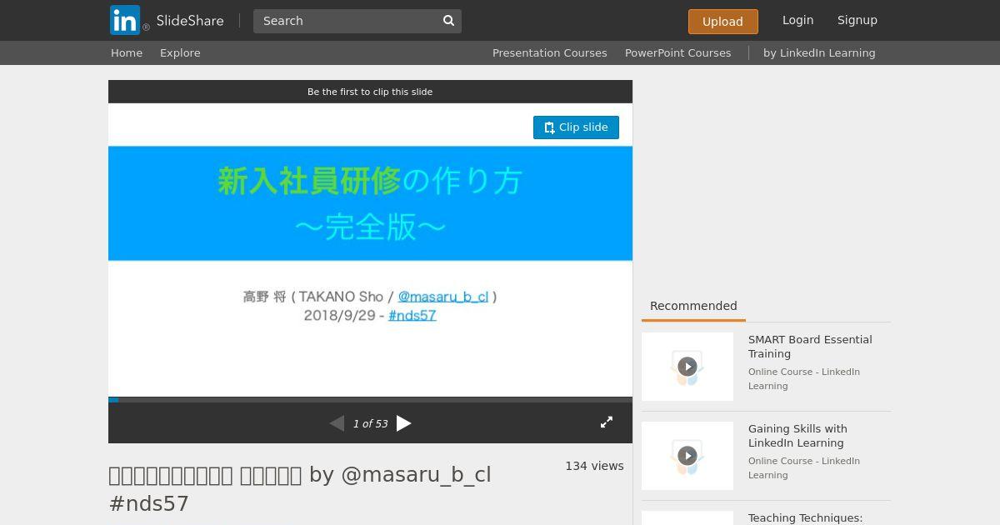Open the Explore menu item
Viewport: 1000px width, 525px height.
[x=180, y=52]
